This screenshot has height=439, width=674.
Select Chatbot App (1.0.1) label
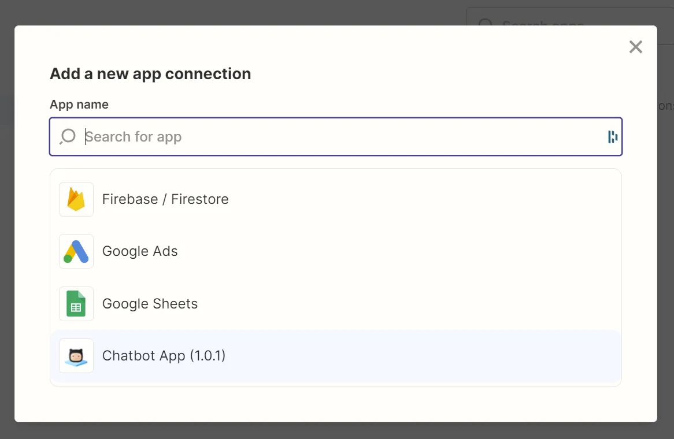(164, 356)
